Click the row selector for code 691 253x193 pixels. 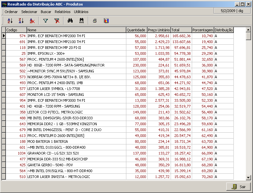point(4,42)
